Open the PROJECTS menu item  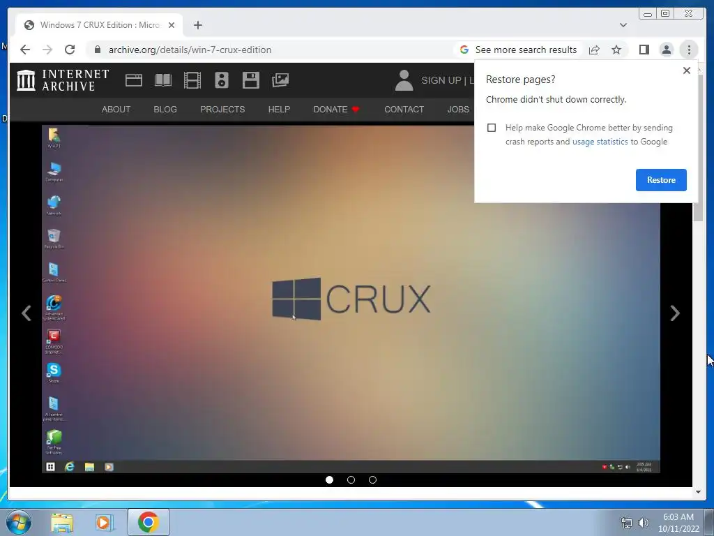click(x=222, y=110)
